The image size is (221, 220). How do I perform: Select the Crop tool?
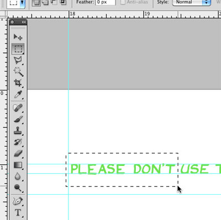click(x=18, y=83)
